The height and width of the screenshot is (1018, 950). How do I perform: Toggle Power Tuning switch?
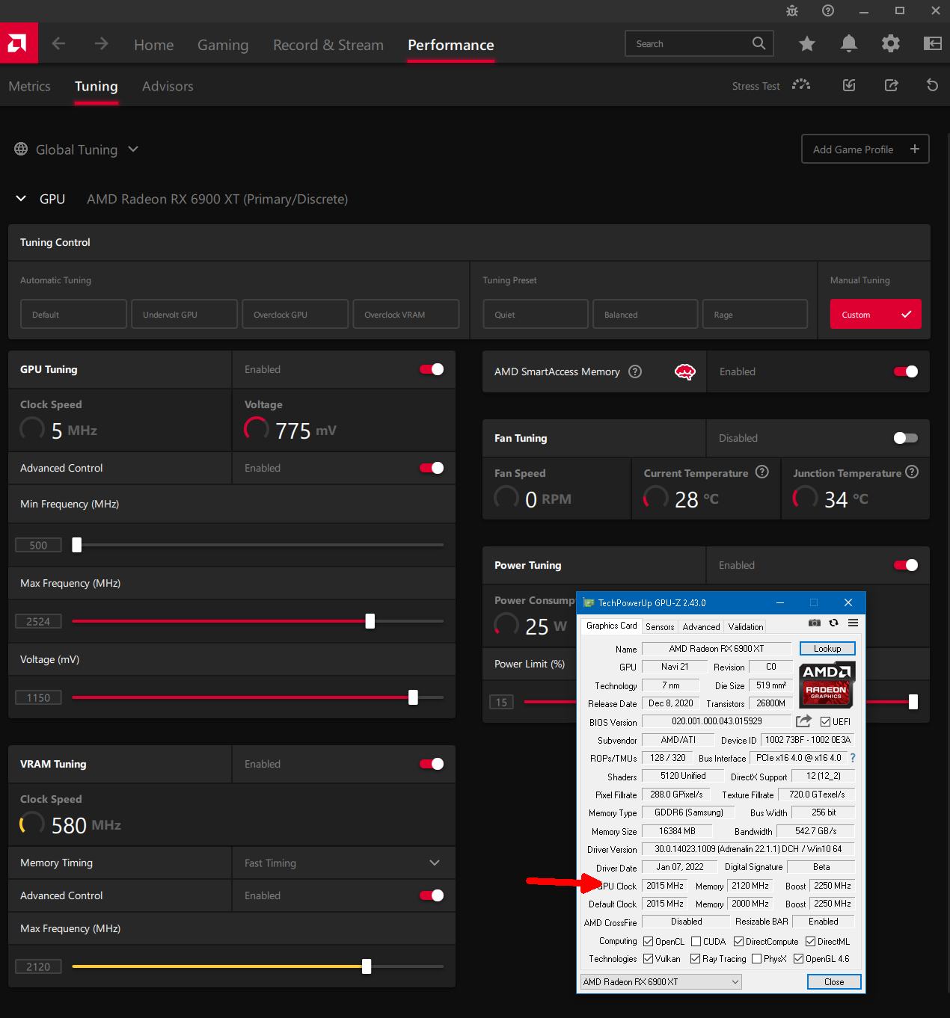tap(906, 565)
